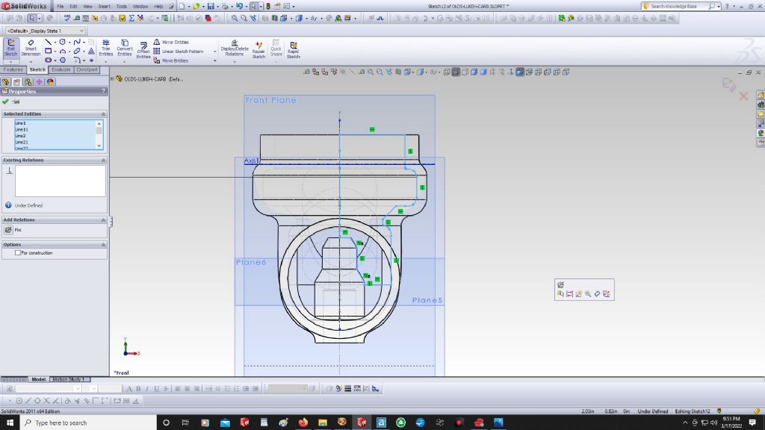Viewport: 765px width, 430px height.
Task: Open the Insert menu
Action: [105, 6]
